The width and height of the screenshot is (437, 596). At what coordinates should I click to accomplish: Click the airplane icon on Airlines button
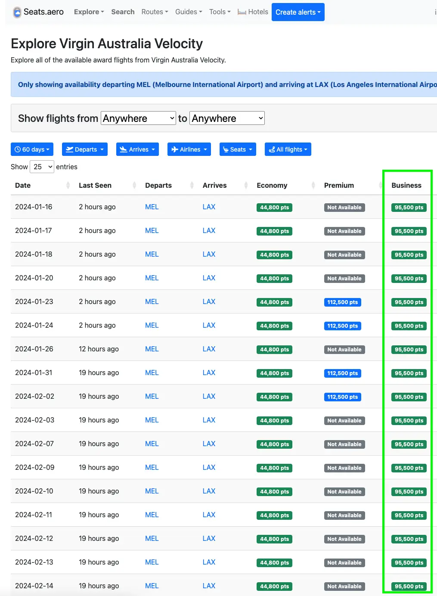point(175,149)
